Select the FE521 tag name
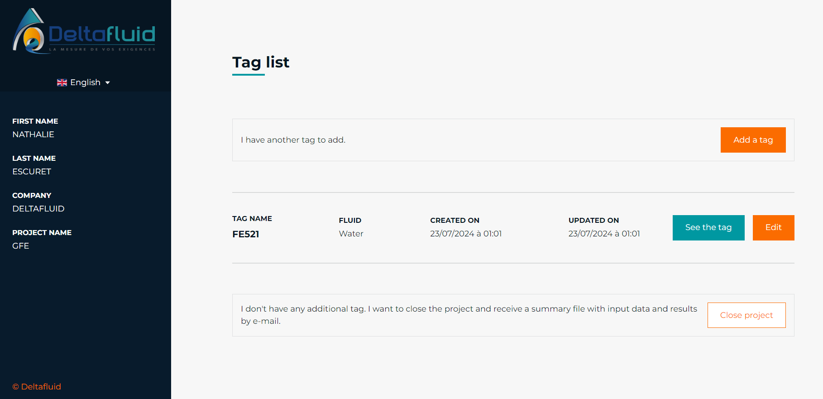Viewport: 823px width, 399px height. click(246, 234)
